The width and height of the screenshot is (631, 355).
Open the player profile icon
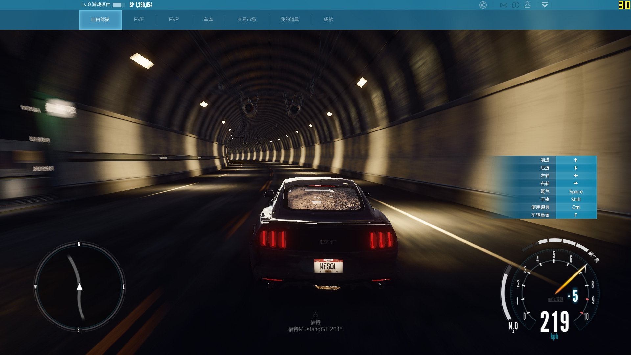527,5
